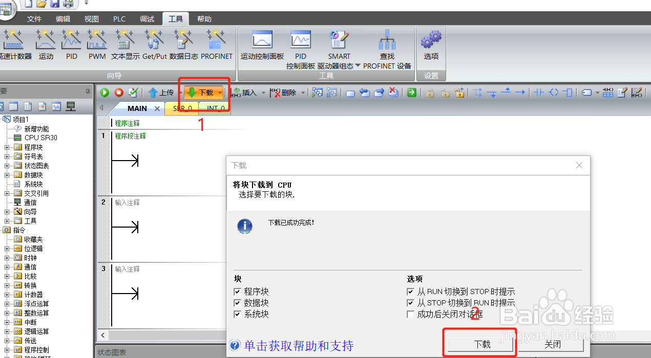Open the 删除 dropdown arrow
Screen dimensions: 651x358
tap(303, 93)
